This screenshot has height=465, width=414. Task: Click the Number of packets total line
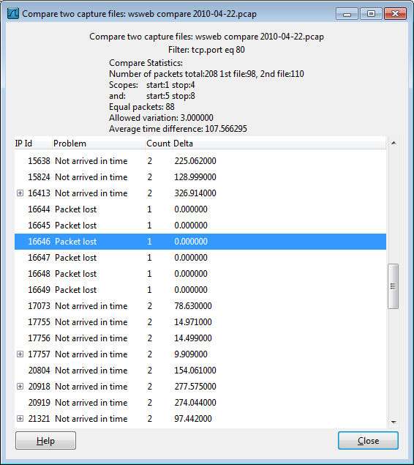206,74
